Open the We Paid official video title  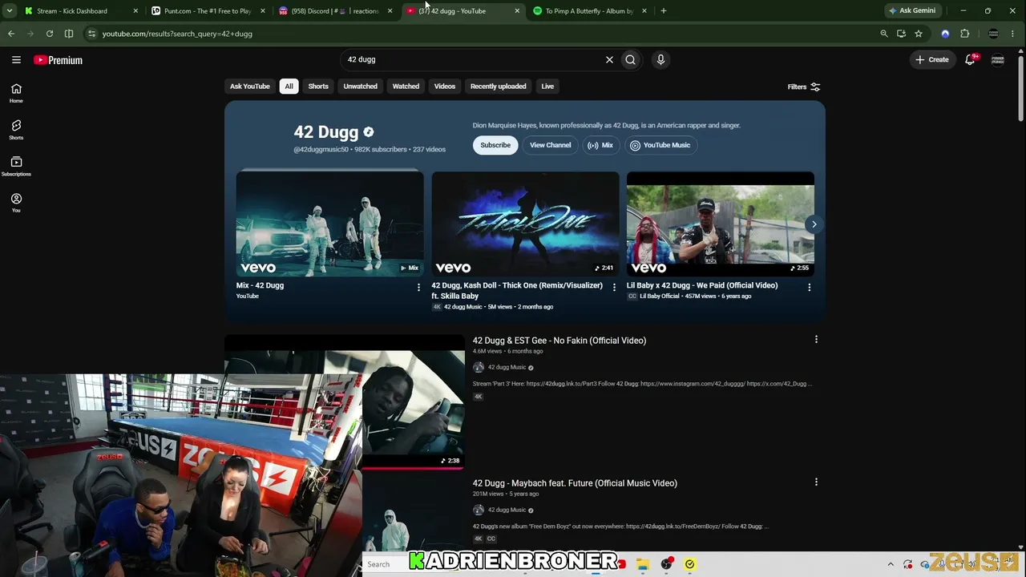pos(702,285)
